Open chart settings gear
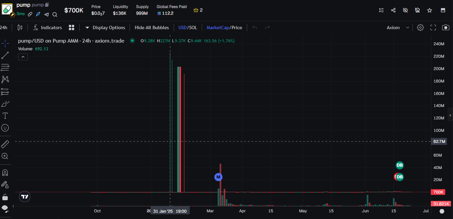 point(421,28)
